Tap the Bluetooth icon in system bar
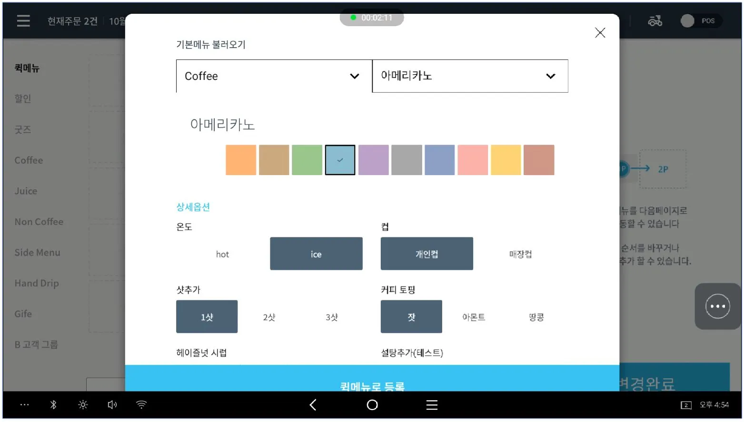The image size is (744, 422). click(53, 405)
